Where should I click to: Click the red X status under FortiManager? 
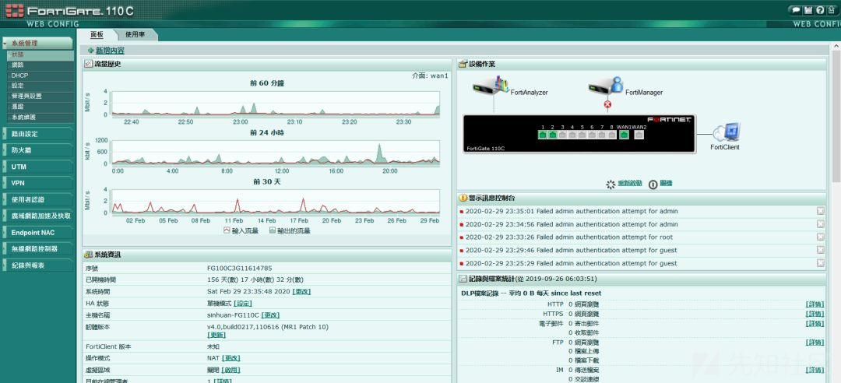coord(607,104)
